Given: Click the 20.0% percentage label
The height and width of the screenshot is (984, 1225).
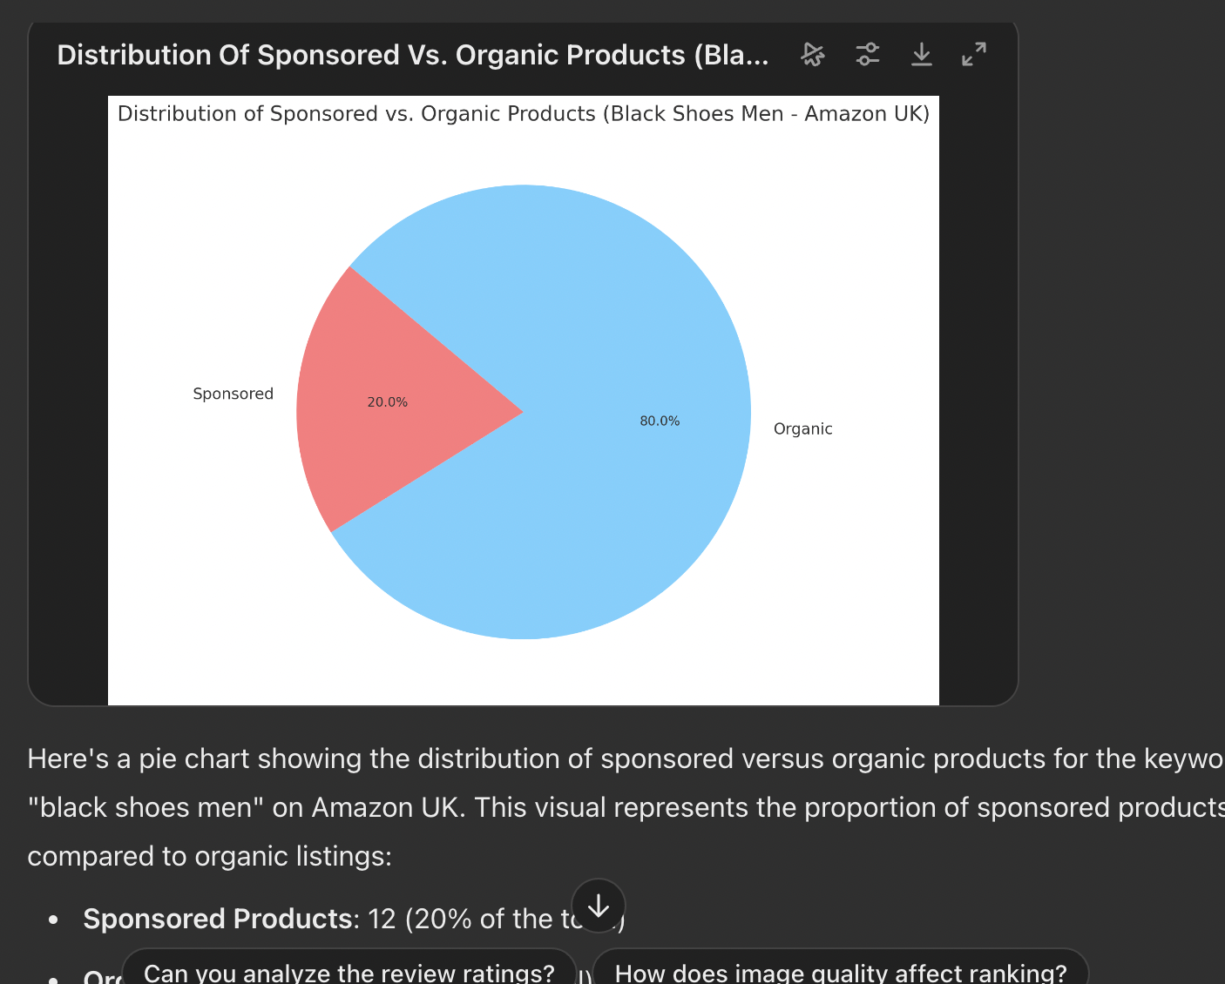Looking at the screenshot, I should tap(387, 402).
